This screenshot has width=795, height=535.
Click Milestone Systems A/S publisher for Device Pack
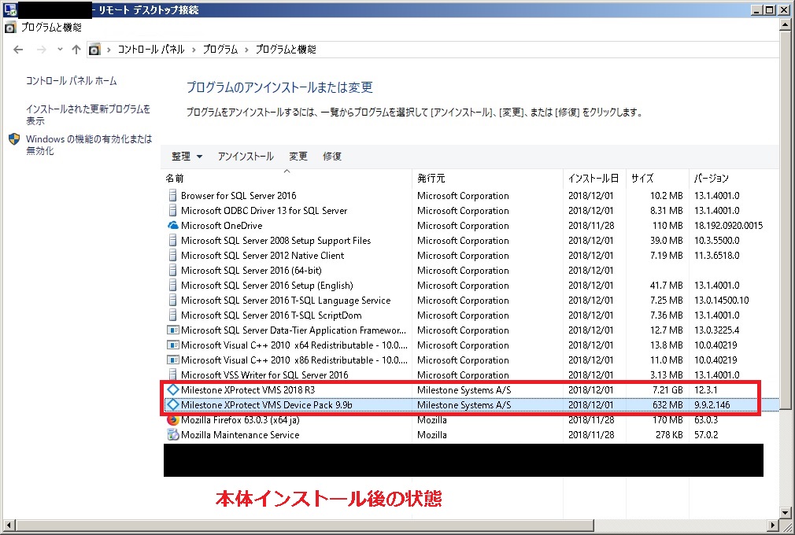[464, 405]
